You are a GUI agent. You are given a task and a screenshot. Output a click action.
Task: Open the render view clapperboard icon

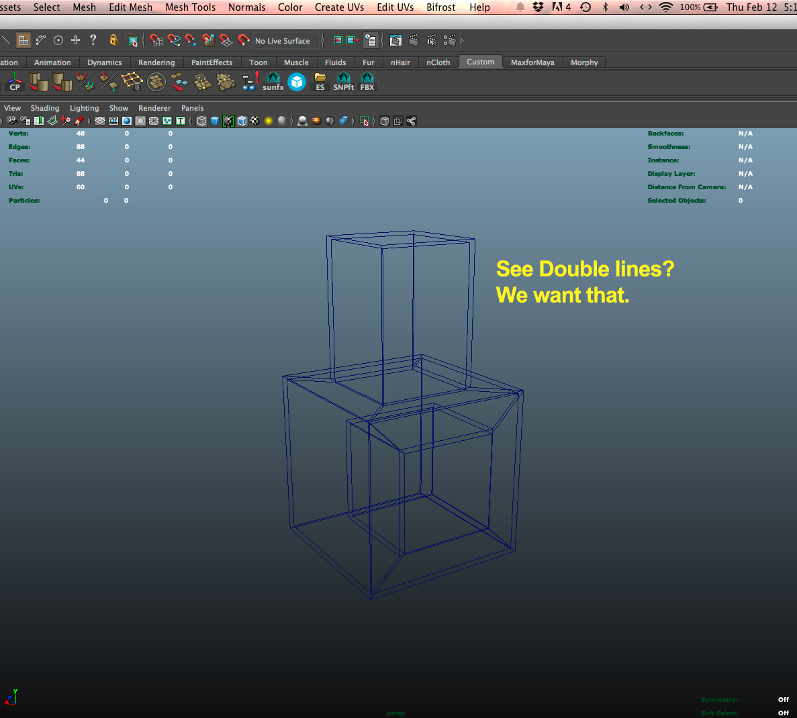pos(396,41)
